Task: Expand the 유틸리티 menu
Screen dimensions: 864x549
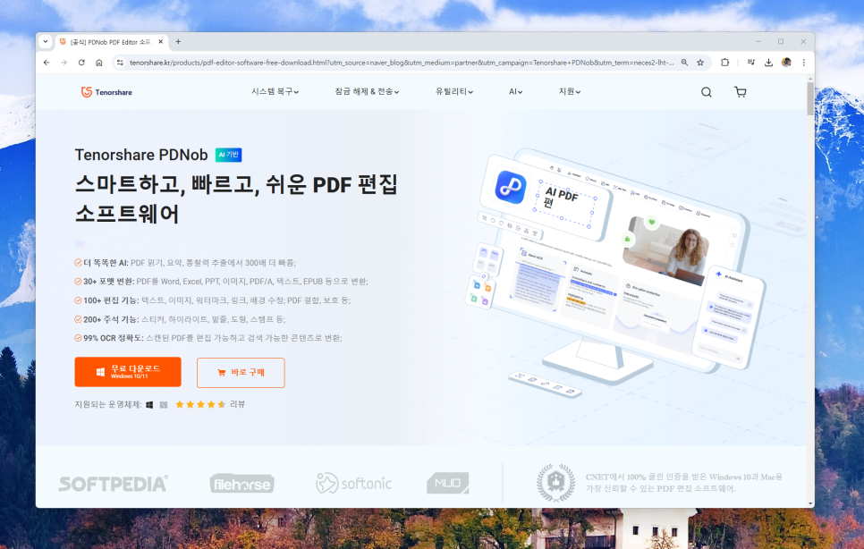Action: click(454, 92)
